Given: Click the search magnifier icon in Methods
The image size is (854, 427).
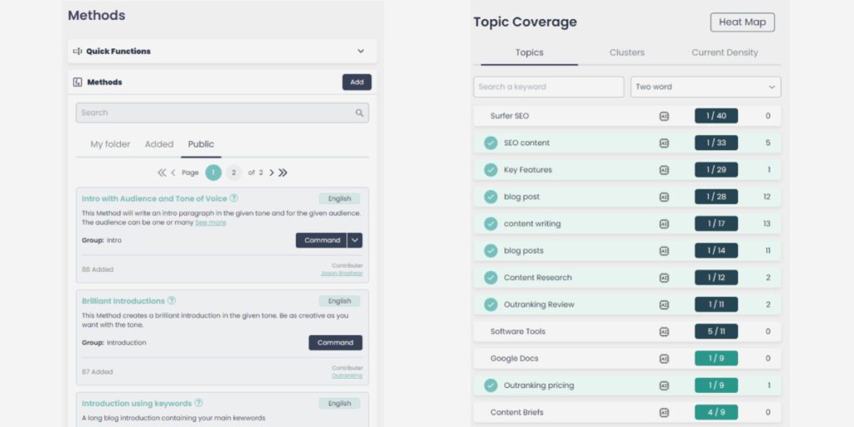Looking at the screenshot, I should click(359, 113).
